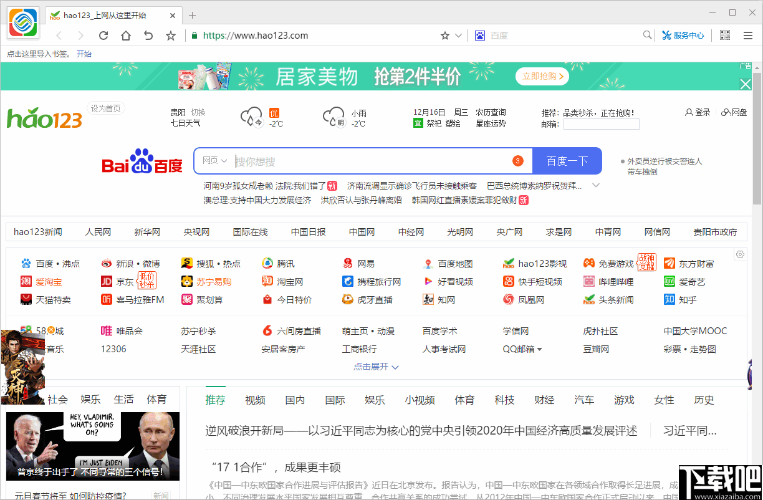763x500 pixels.
Task: Open 腾讯 from its penguin icon
Action: [267, 263]
